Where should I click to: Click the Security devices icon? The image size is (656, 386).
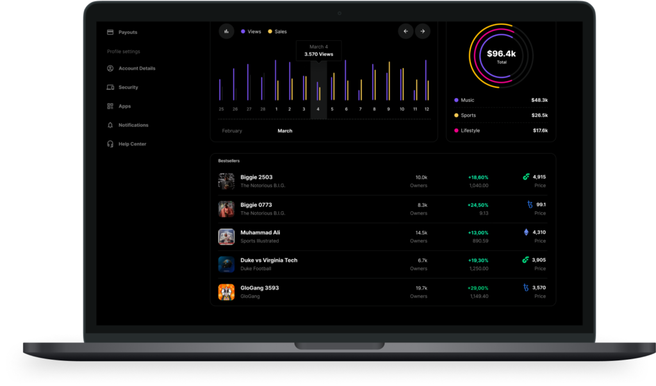point(110,88)
